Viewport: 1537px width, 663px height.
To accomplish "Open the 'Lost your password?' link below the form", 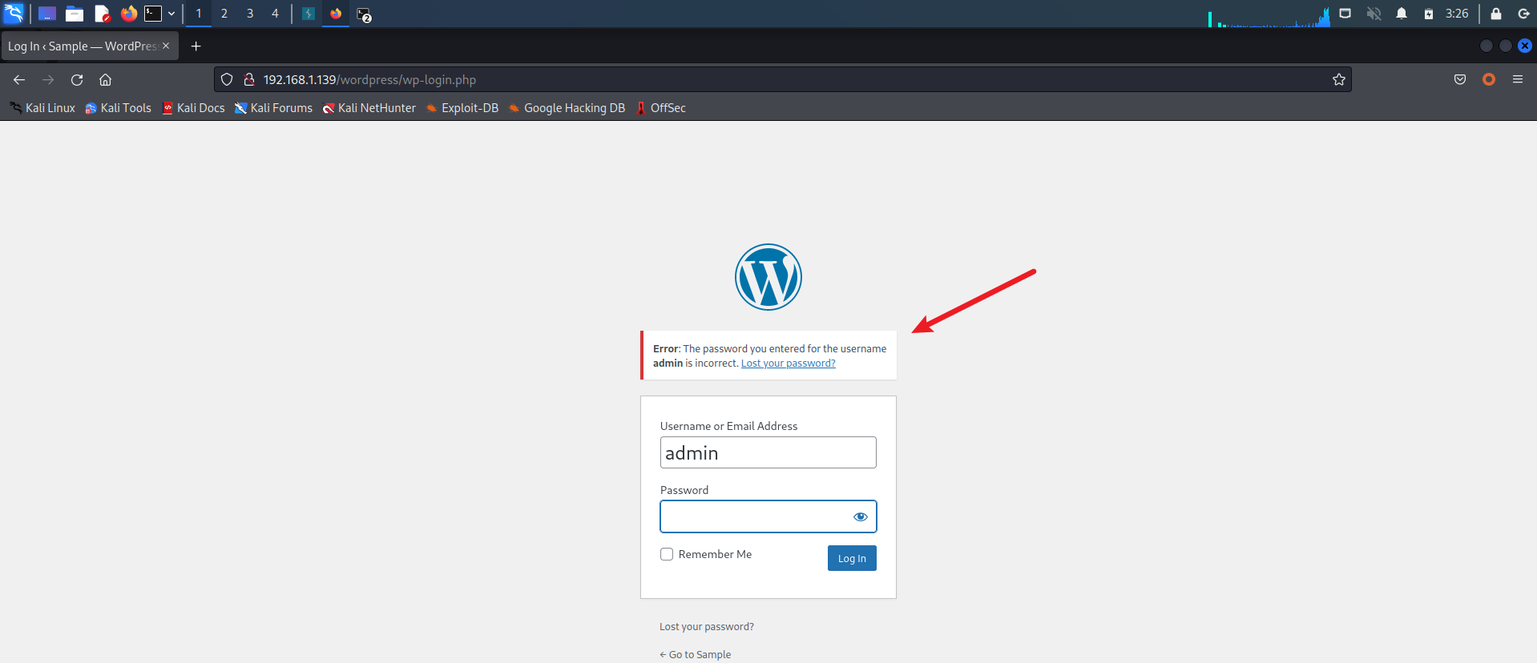I will (x=707, y=627).
